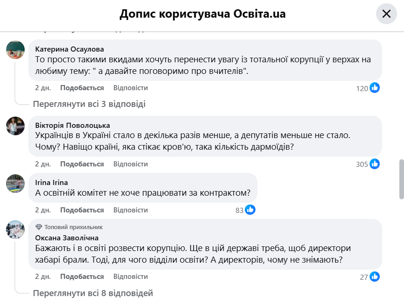This screenshot has height=304, width=404.
Task: Like Irina Irina's comment with Подобається
Action: (82, 210)
